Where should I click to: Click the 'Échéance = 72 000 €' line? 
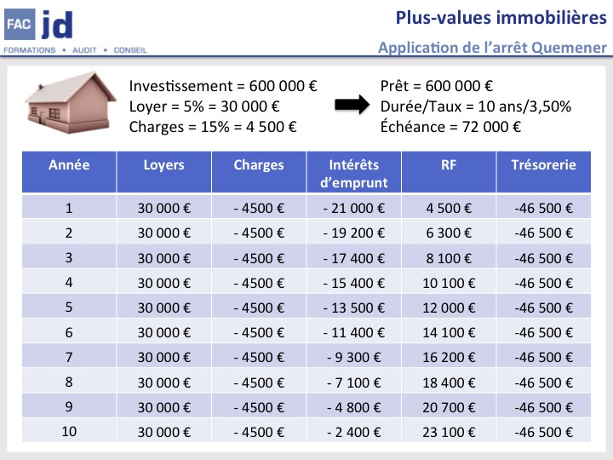(x=450, y=127)
